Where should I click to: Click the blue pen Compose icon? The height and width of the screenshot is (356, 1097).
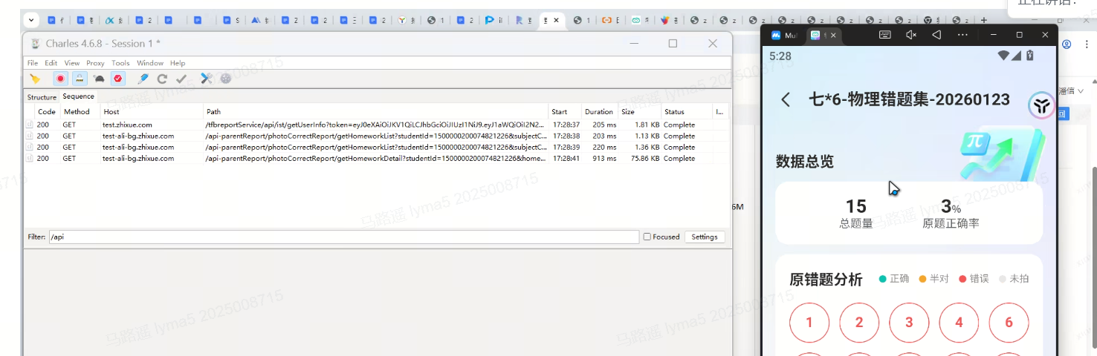(x=143, y=78)
